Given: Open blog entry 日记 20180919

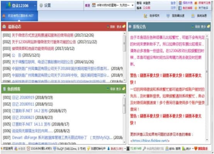Looking at the screenshot, I should coord(23,97).
